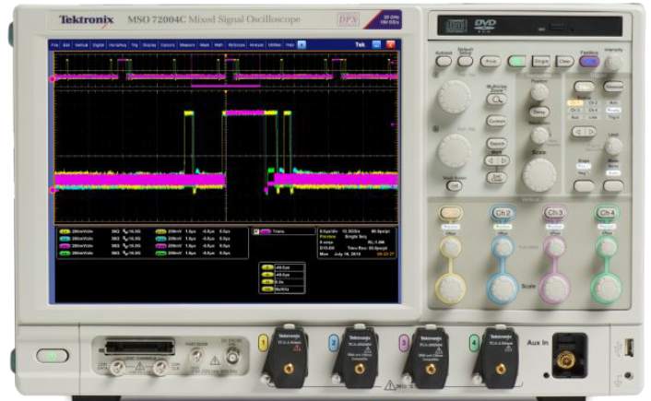This screenshot has height=401, width=651.
Task: Click the right Mark arrow button
Action: tap(503, 160)
